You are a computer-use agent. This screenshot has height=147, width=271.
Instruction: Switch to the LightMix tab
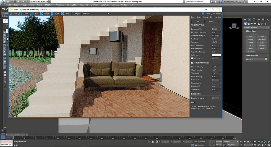(218, 17)
